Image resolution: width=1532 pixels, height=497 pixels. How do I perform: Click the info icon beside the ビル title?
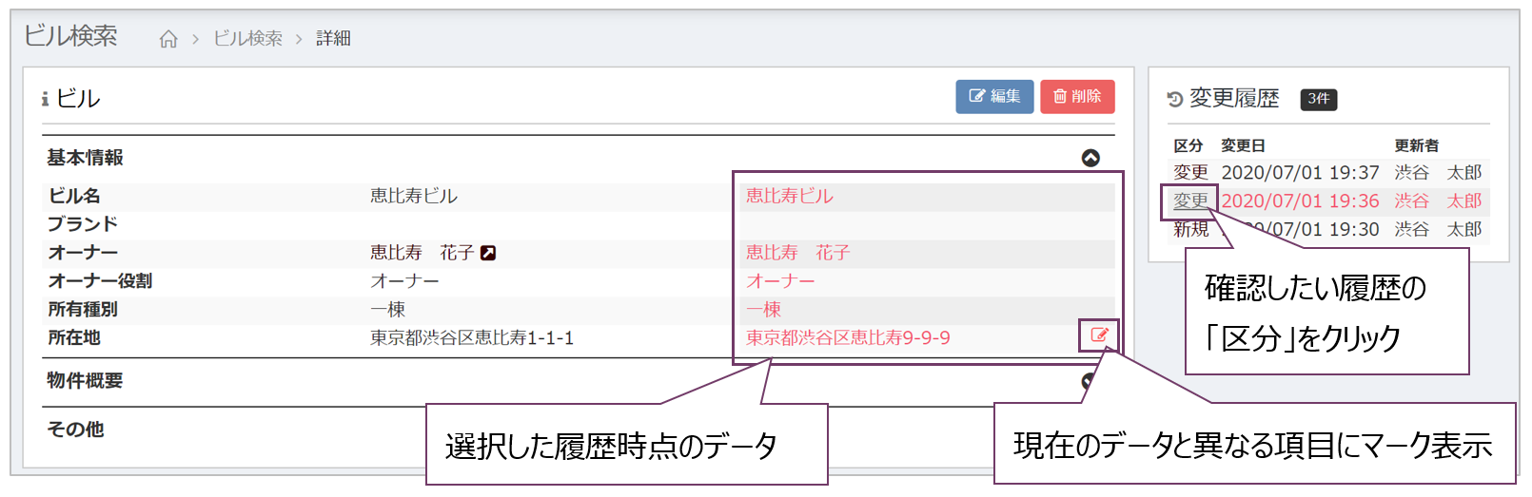[45, 99]
